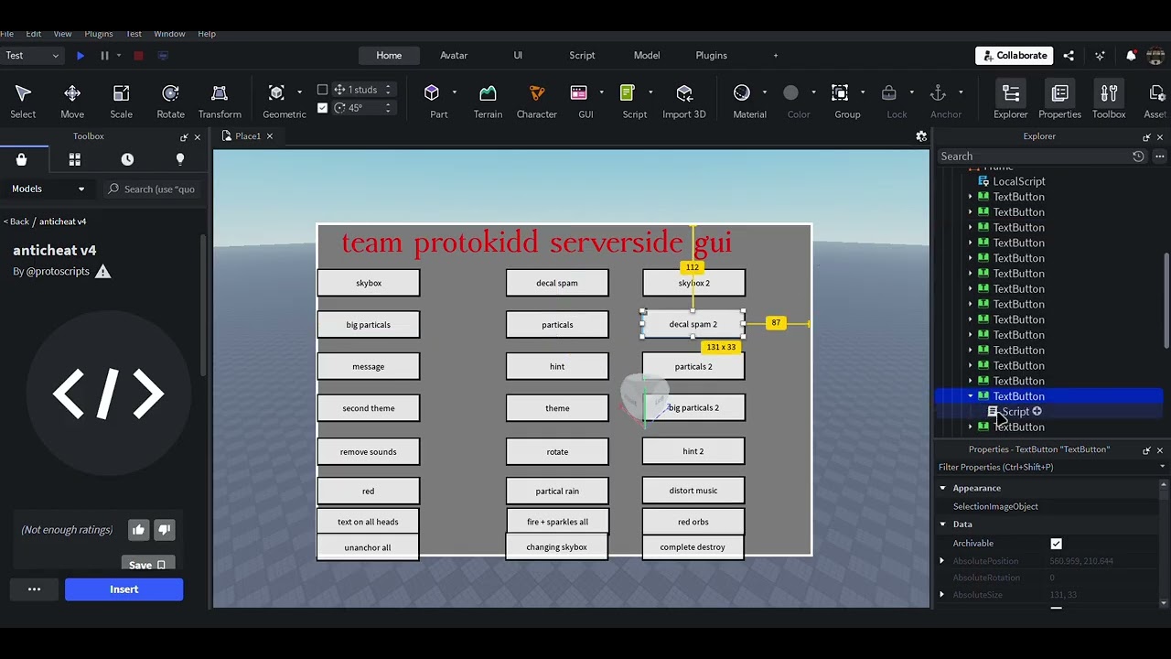
Task: Toggle the Properties panel button
Action: [x=1059, y=101]
